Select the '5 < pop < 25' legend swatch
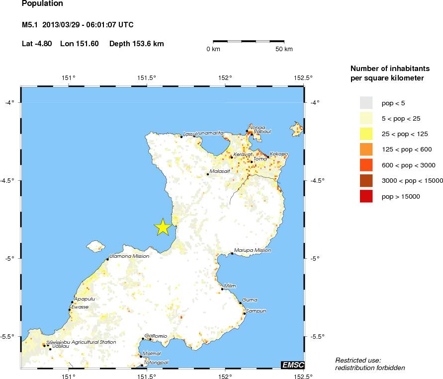The image size is (443, 379). coord(366,118)
